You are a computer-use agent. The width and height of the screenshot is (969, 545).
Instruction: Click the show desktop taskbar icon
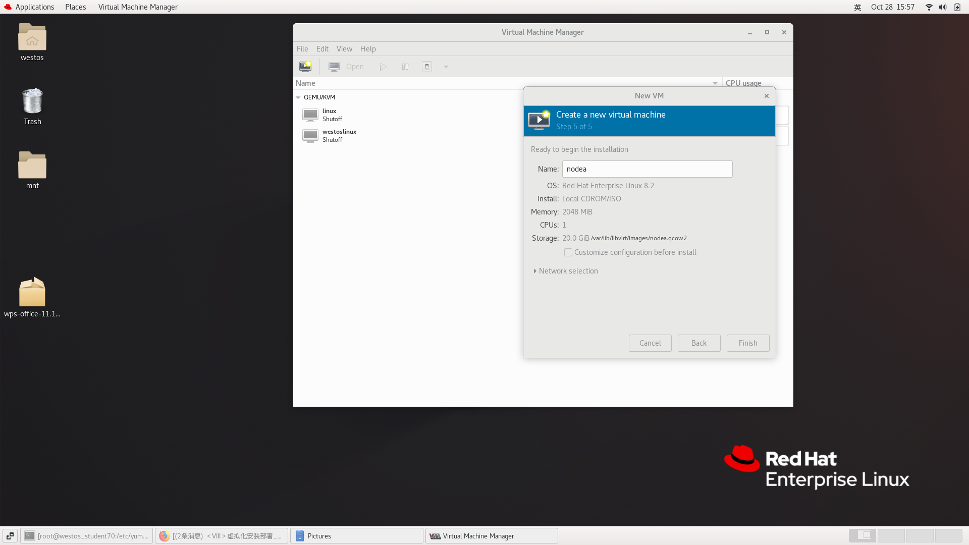[x=10, y=536]
